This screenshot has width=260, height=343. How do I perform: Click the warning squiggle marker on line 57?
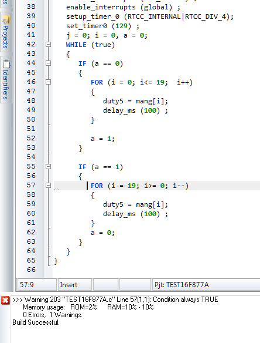pos(56,189)
